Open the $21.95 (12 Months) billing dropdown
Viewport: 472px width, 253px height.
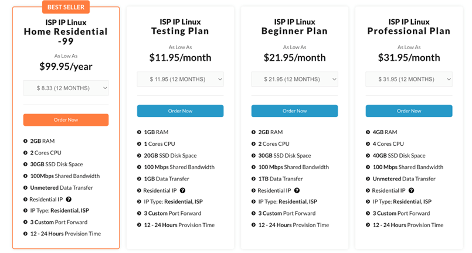pos(294,79)
